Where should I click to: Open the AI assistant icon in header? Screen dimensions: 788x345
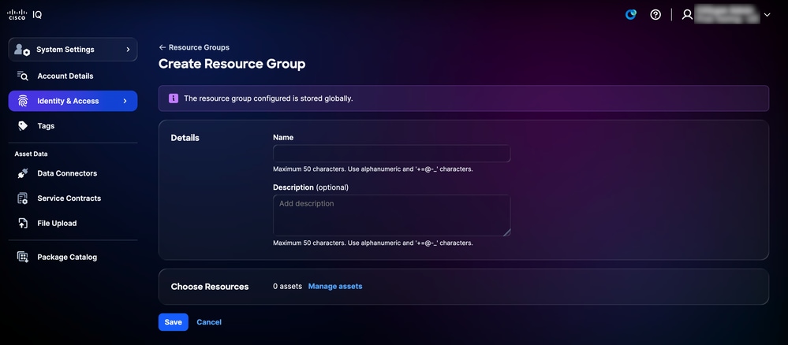[631, 14]
